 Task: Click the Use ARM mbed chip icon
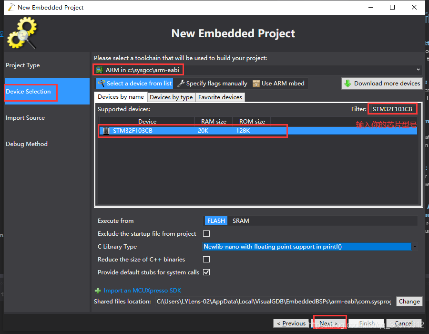[x=255, y=83]
